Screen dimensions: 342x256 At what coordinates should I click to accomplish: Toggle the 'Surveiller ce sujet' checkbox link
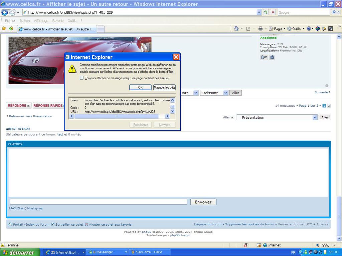click(53, 224)
